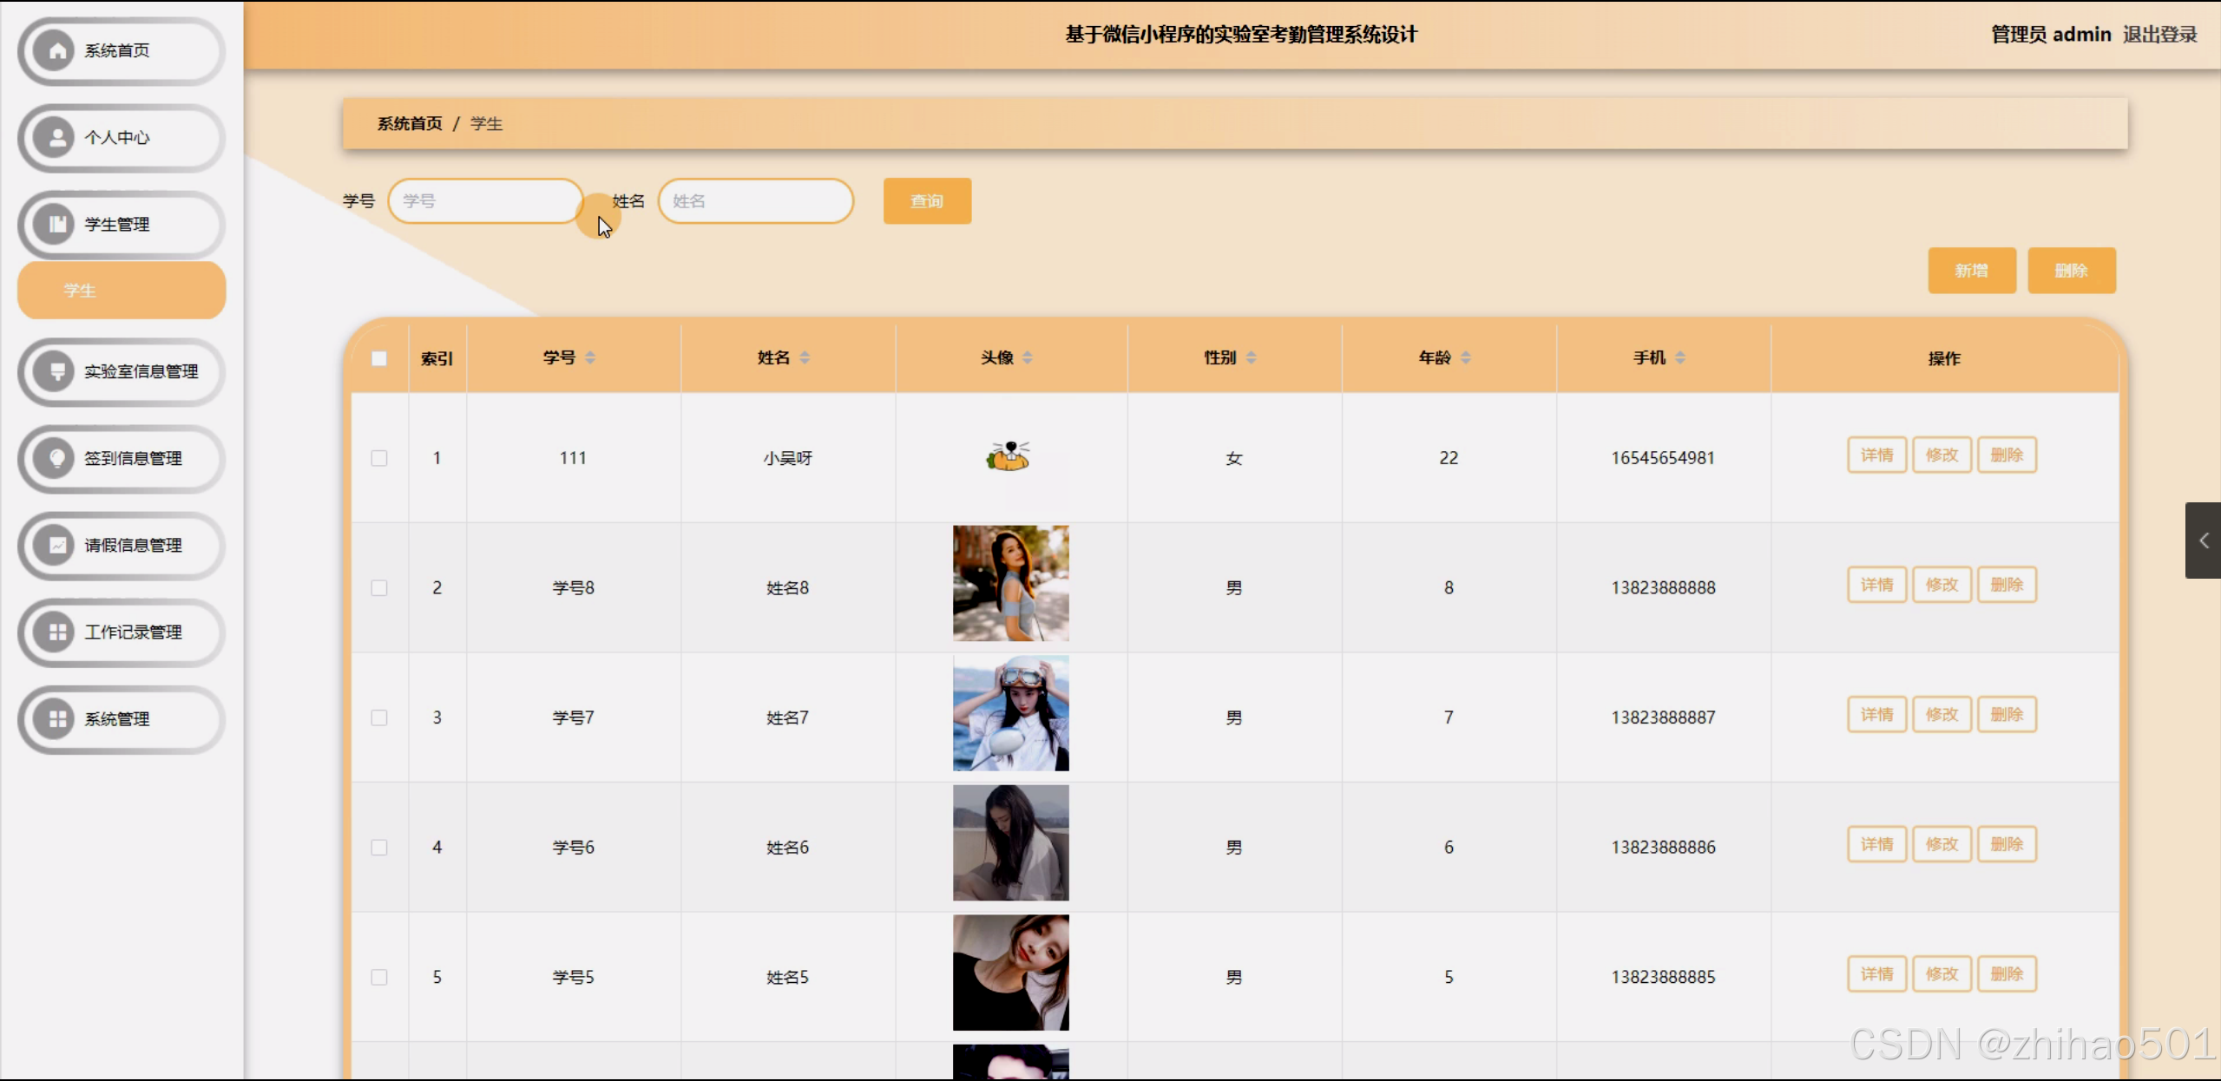The height and width of the screenshot is (1081, 2221).
Task: Open the 学生 submenu item in sidebar
Action: (x=122, y=291)
